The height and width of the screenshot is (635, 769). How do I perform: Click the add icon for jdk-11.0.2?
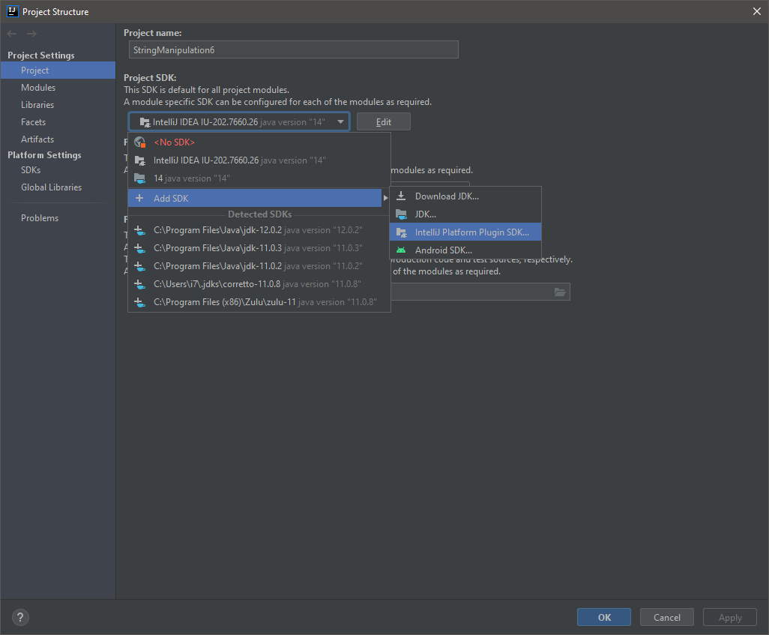[x=139, y=266]
